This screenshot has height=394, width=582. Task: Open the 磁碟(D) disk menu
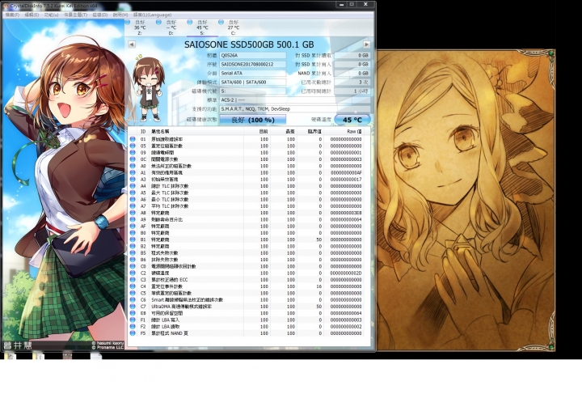100,15
